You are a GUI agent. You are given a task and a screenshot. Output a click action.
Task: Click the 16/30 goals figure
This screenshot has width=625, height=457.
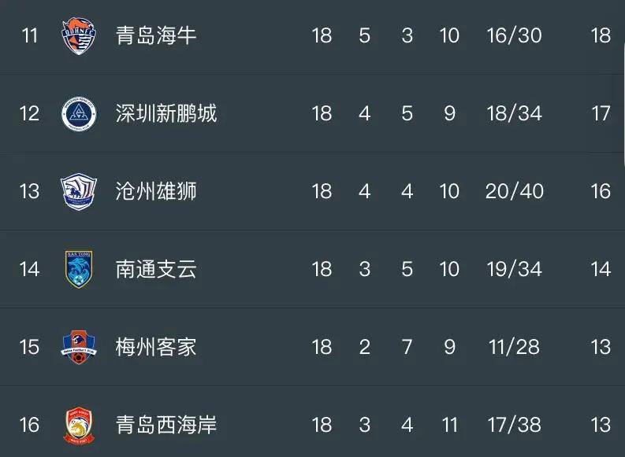click(x=515, y=36)
